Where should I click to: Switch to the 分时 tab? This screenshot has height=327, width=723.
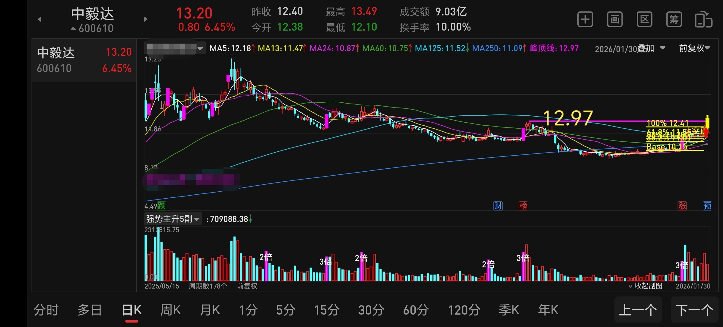[x=46, y=310]
